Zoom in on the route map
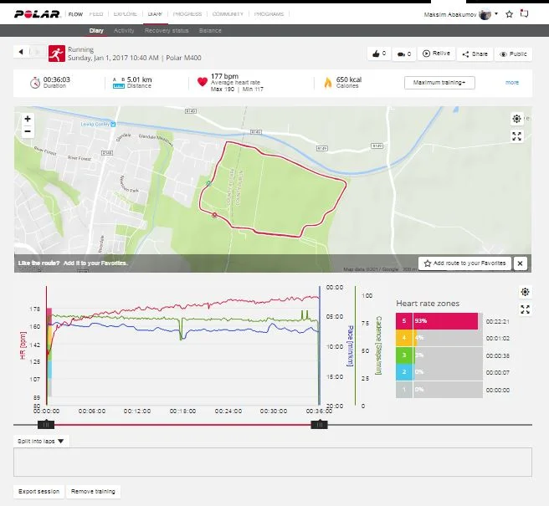Image resolution: width=549 pixels, height=506 pixels. click(28, 119)
